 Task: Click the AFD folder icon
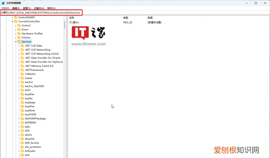coord(22,131)
